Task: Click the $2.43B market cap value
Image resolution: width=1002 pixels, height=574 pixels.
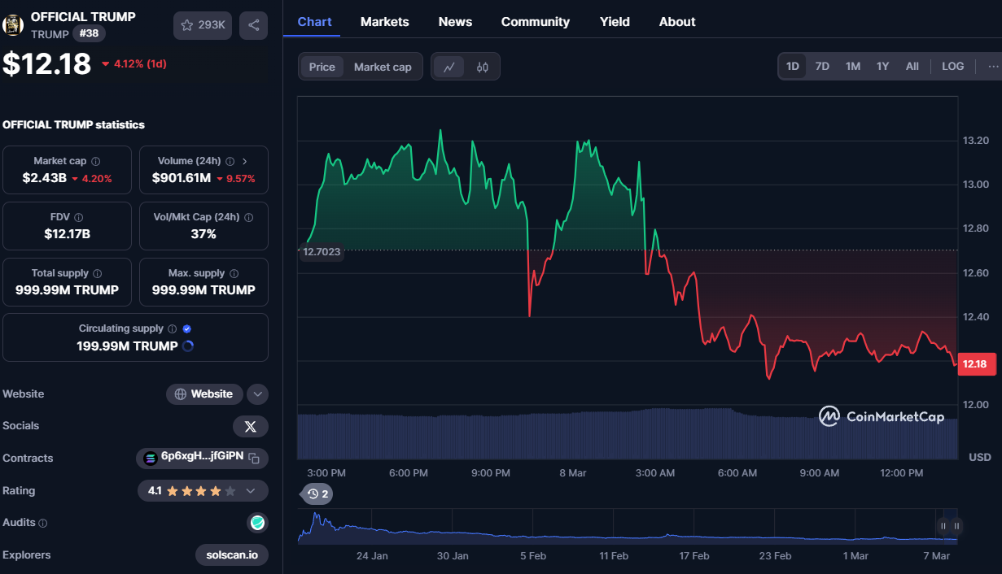Action: pos(44,178)
